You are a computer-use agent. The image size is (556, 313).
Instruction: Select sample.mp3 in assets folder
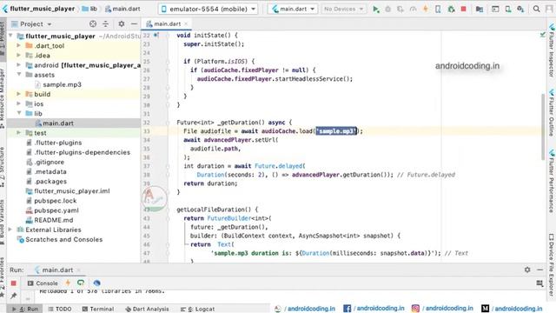click(x=58, y=84)
